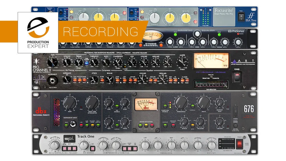The width and height of the screenshot is (286, 161).
Task: Click the ART Pro Channel VU meter
Action: (211, 61)
